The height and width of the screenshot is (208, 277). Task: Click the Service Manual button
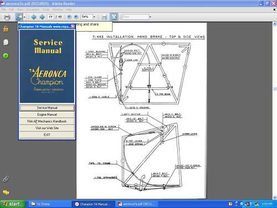point(47,108)
